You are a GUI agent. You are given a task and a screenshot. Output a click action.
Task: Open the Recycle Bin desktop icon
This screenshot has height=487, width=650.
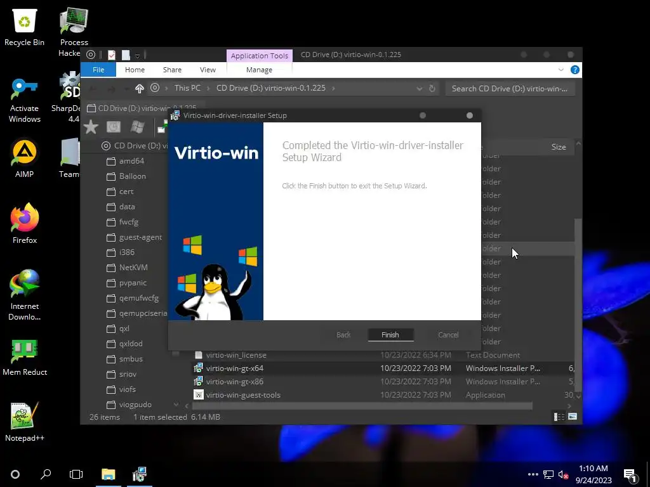(x=25, y=27)
